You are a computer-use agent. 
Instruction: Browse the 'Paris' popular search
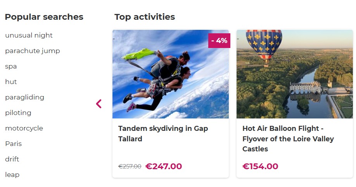[x=13, y=144]
